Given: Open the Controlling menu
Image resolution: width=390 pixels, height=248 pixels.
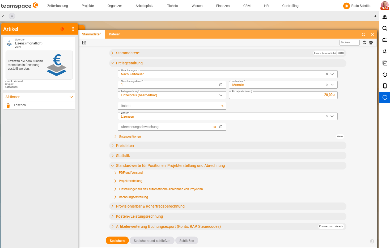Looking at the screenshot, I should 290,6.
